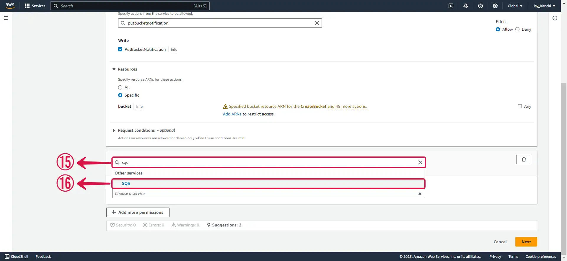Open the left hamburger navigation menu
This screenshot has height=261, width=567.
tap(6, 18)
